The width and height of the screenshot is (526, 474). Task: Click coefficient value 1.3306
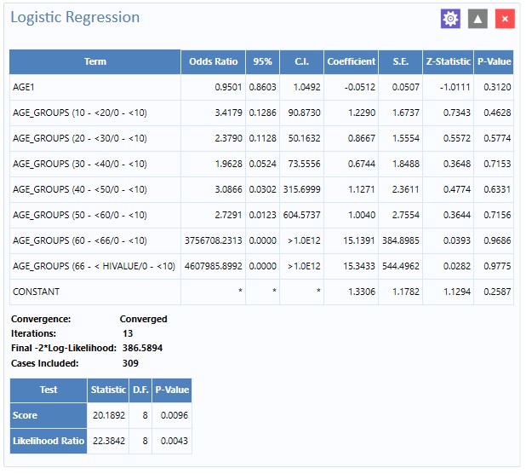click(362, 292)
